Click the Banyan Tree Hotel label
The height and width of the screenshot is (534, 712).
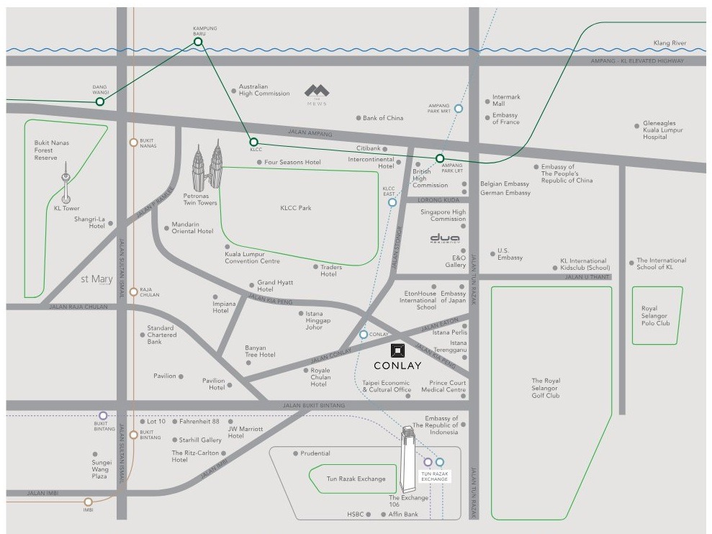[x=260, y=351]
